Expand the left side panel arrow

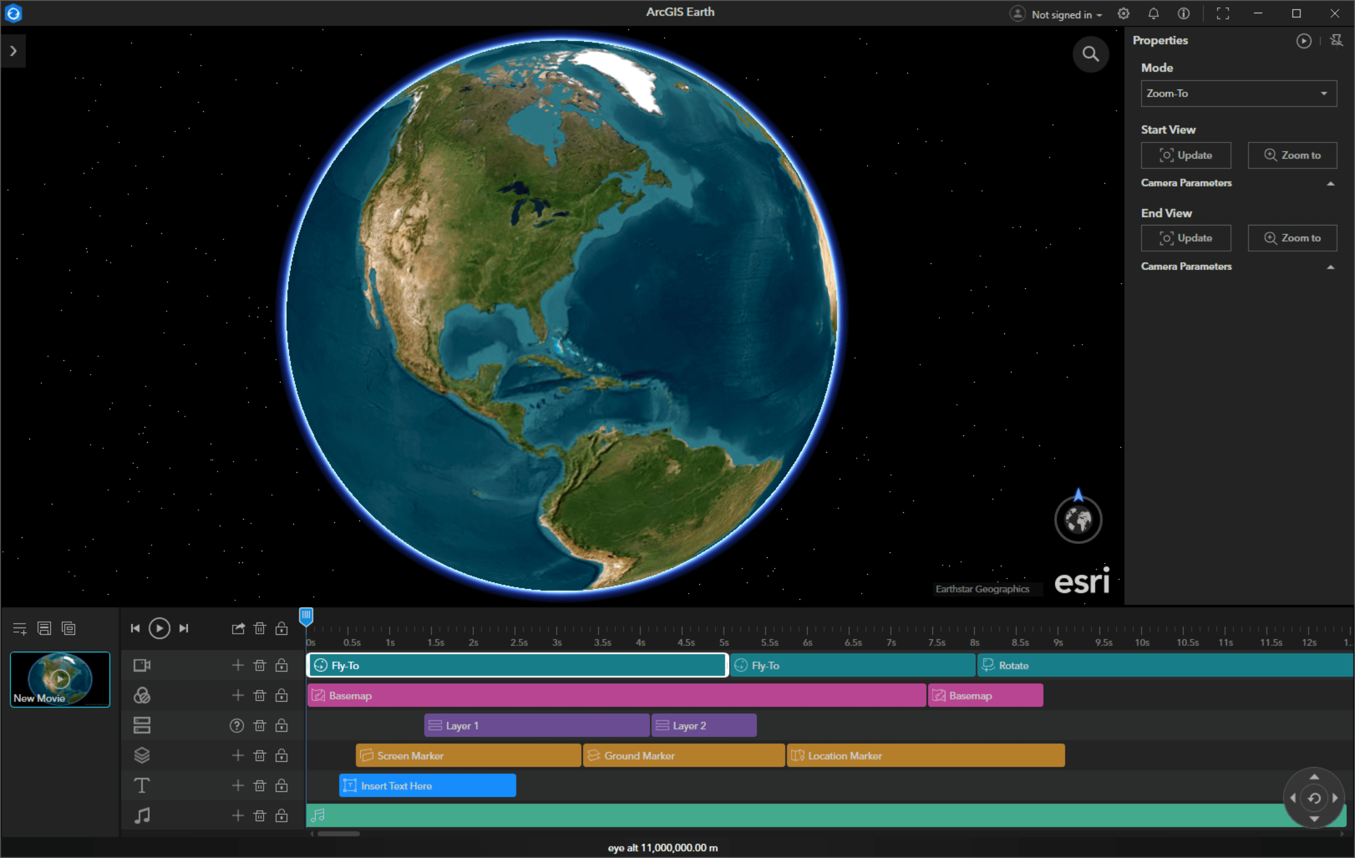click(x=13, y=51)
